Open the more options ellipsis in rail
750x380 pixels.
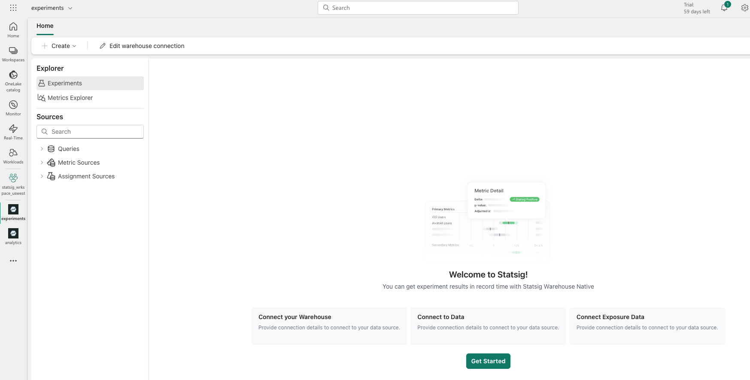13,261
